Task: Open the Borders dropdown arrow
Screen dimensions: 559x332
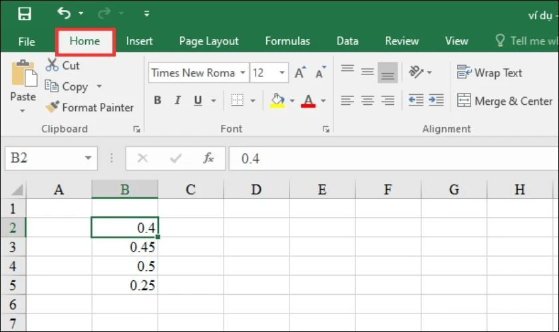Action: point(253,101)
